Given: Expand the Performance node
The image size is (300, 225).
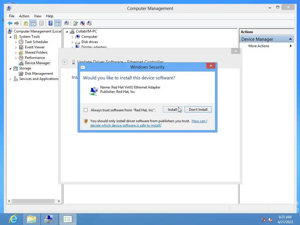Looking at the screenshot, I should tap(16, 58).
